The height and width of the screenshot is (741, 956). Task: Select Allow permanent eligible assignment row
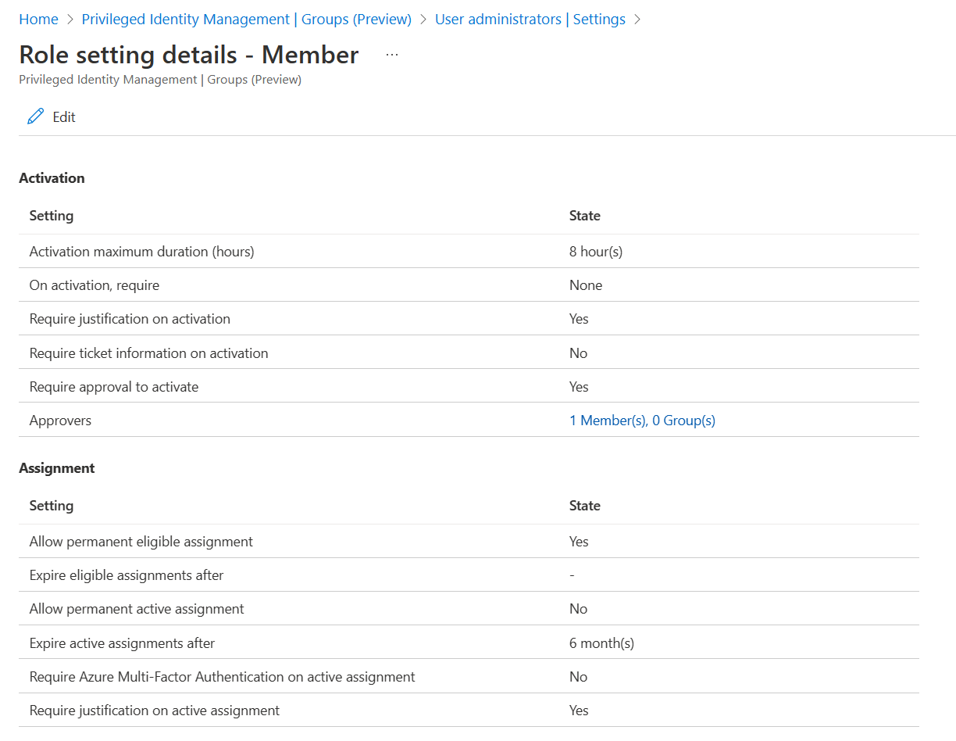[x=141, y=542]
